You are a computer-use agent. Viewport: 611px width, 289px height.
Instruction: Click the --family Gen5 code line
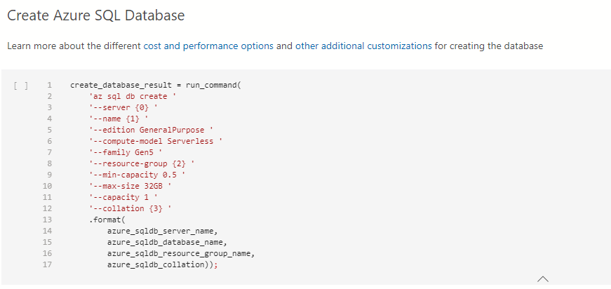[x=126, y=153]
